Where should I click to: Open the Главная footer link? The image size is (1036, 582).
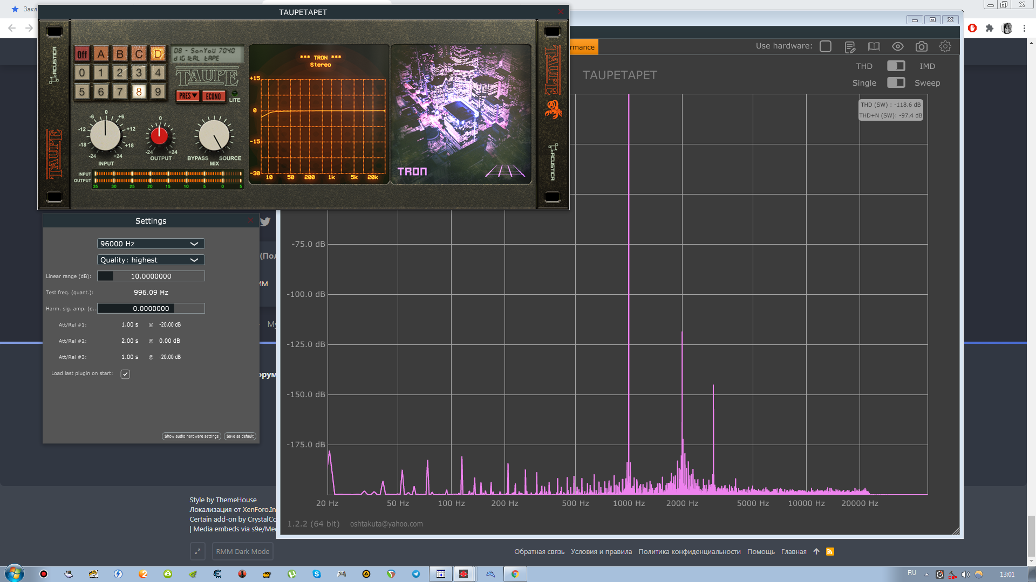click(x=794, y=551)
